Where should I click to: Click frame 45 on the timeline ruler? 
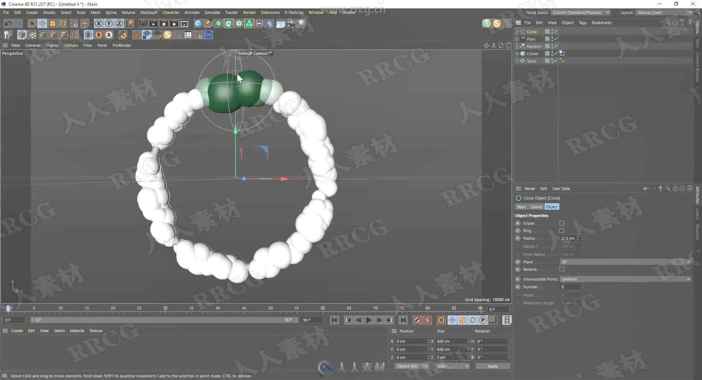(244, 309)
